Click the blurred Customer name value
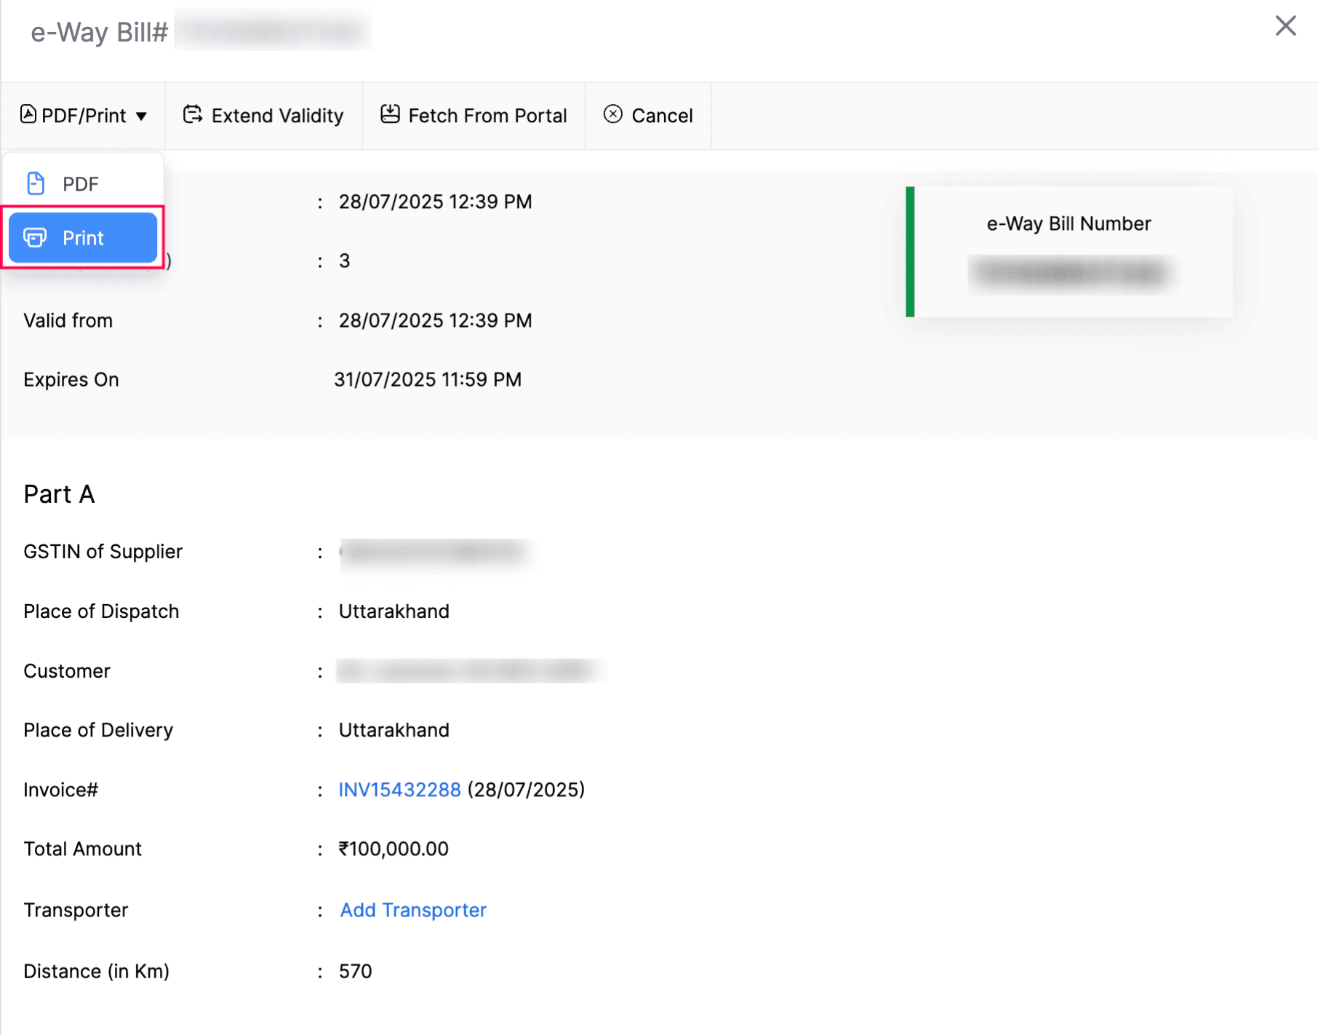1318x1035 pixels. [469, 671]
